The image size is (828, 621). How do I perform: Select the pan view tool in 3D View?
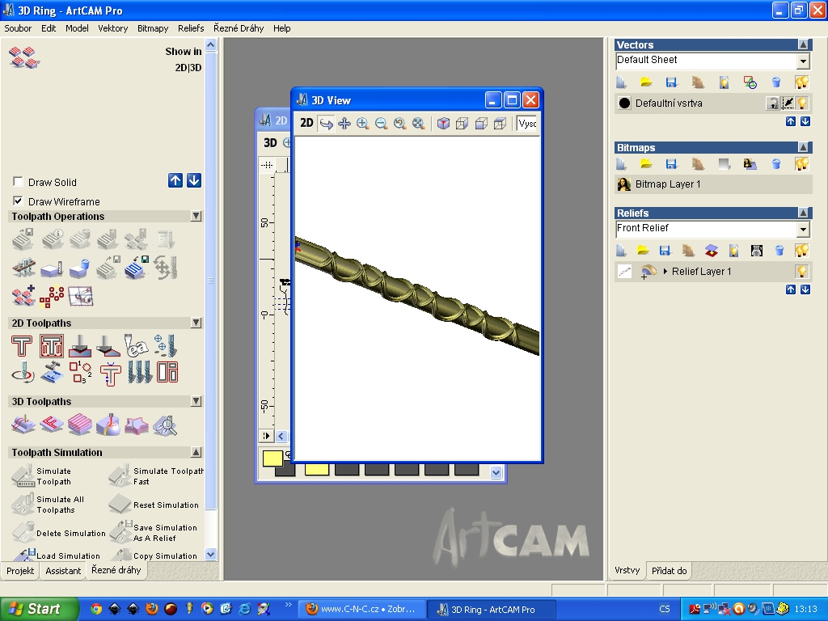tap(344, 124)
